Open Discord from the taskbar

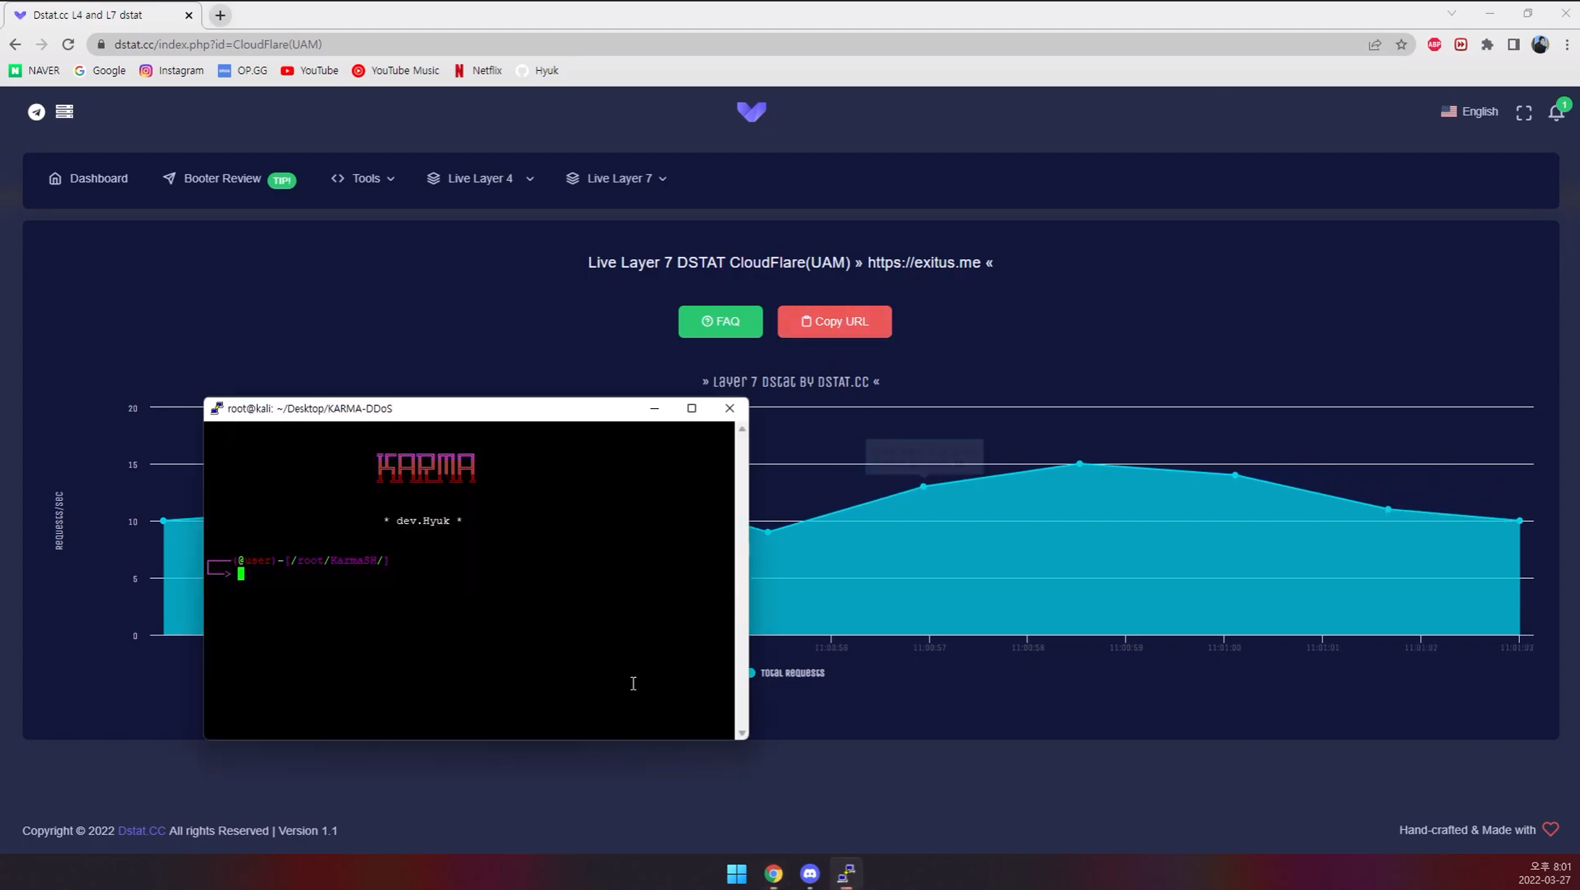(x=810, y=873)
